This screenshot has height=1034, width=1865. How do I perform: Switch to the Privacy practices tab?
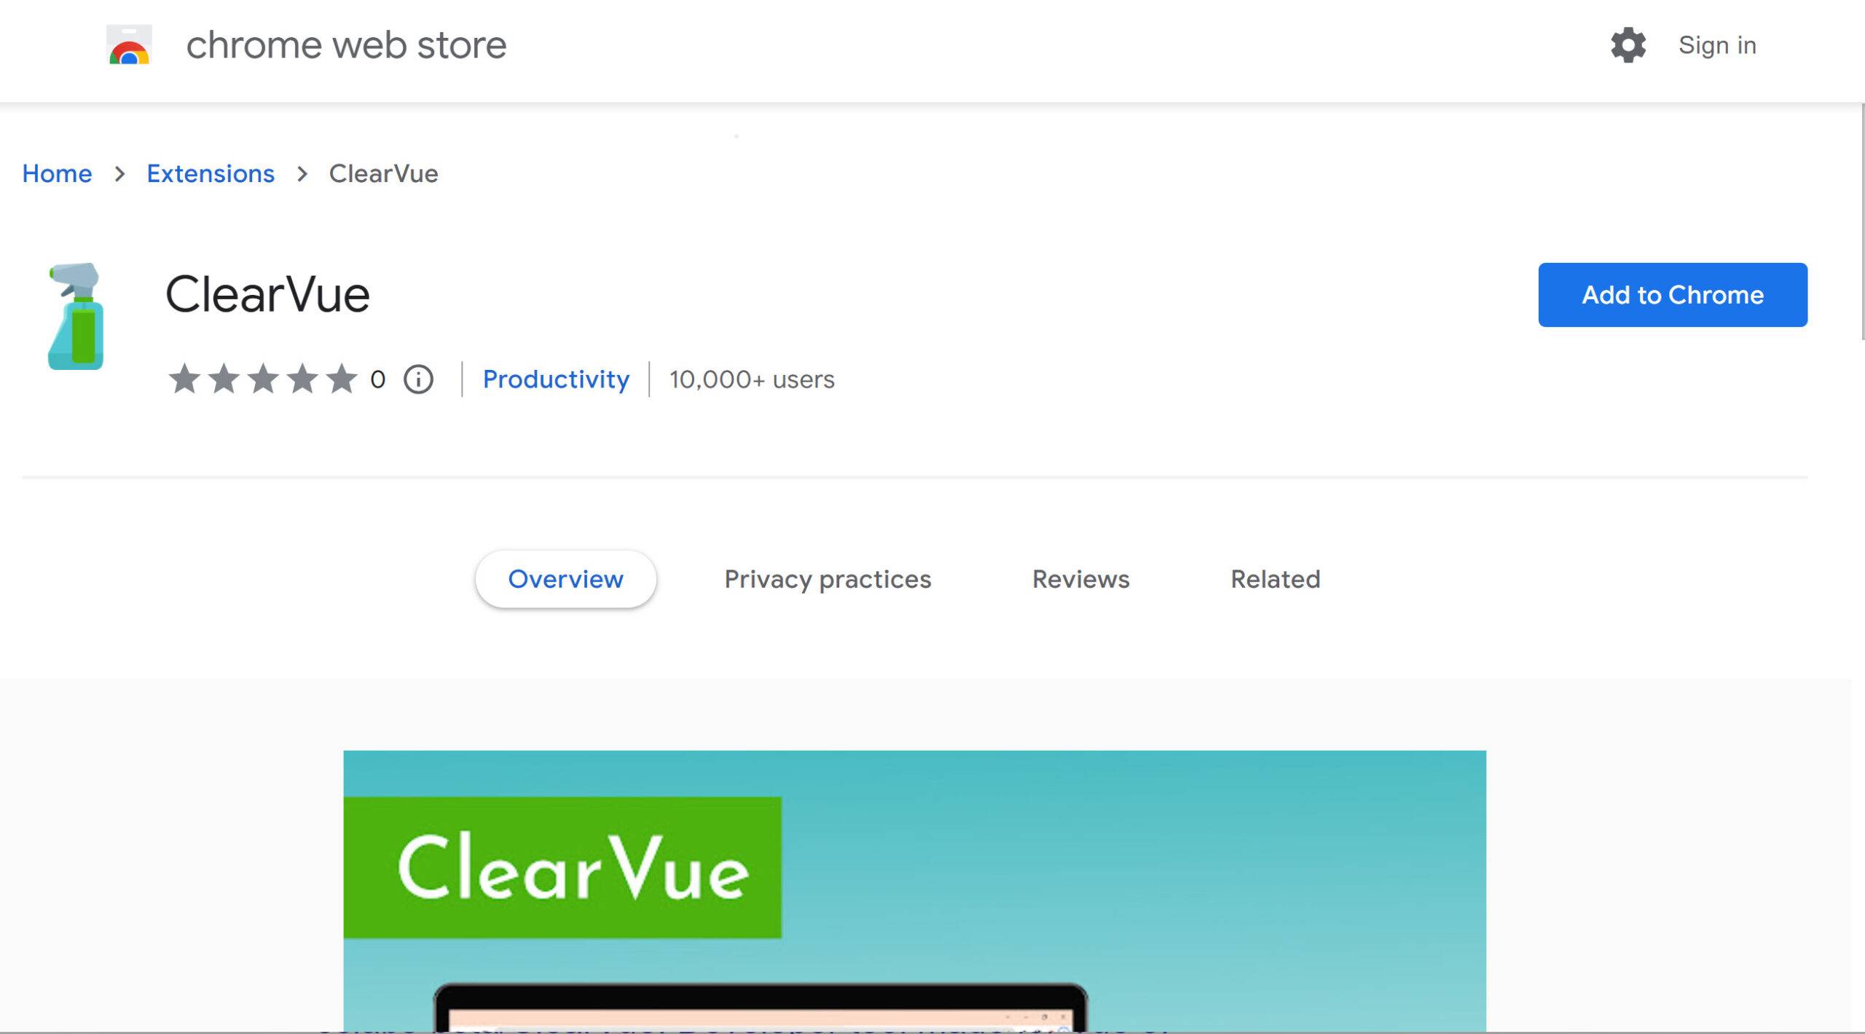pos(828,579)
